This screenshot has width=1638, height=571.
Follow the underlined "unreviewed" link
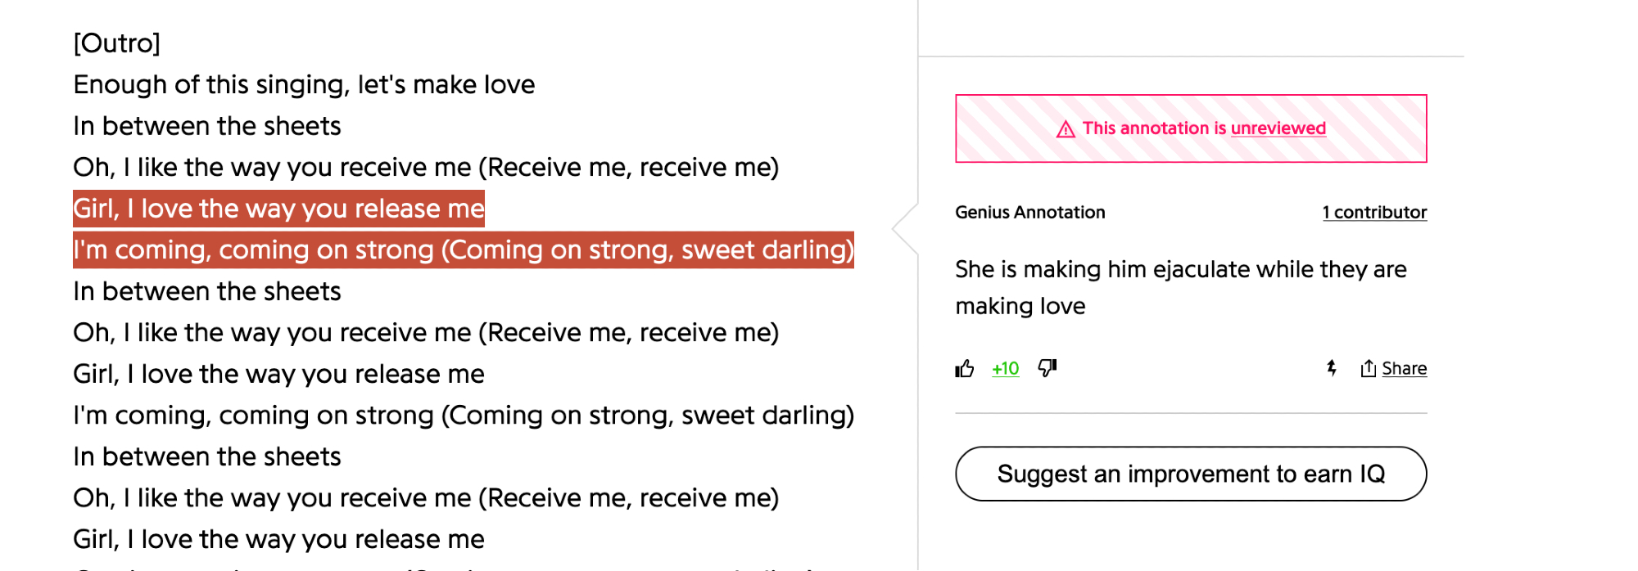(1278, 128)
